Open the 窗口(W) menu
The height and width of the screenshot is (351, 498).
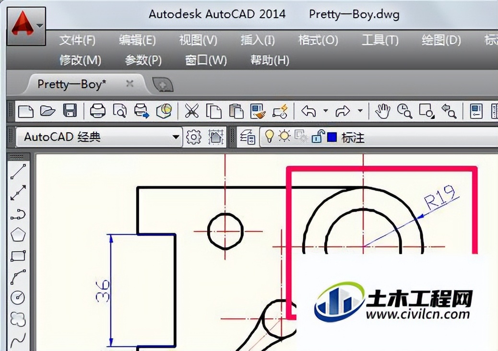point(206,60)
